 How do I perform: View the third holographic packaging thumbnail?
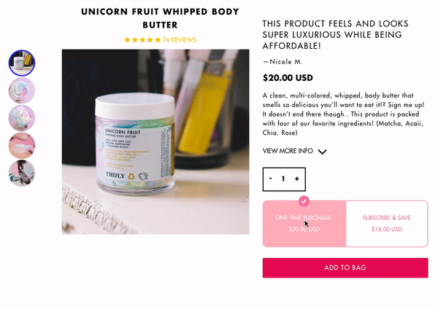click(x=22, y=118)
